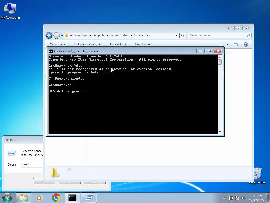Open the clock showing 1:43 AM
270x203 pixels.
(257, 198)
